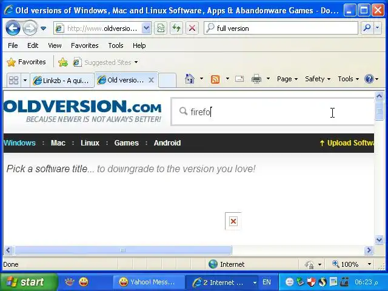
Task: Select the Games category link
Action: point(127,143)
